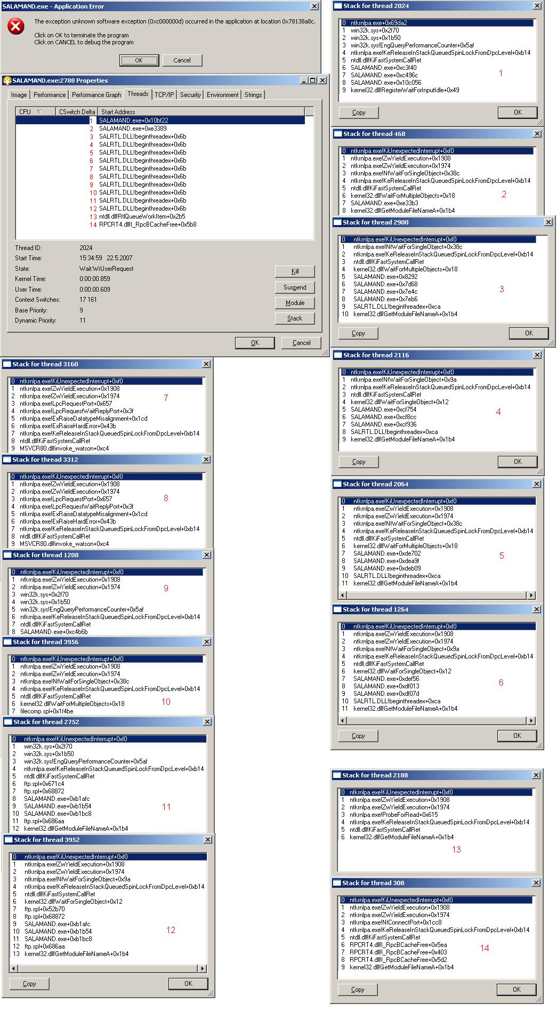Click right scroll arrow in thread 2064 stack
557x1020 pixels.
click(x=531, y=595)
